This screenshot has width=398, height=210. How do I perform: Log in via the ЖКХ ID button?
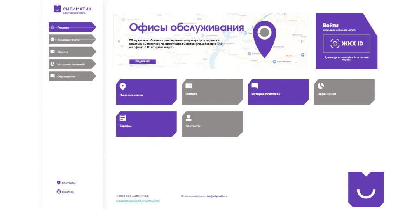coord(346,43)
